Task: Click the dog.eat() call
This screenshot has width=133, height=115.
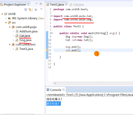Action: 73,47
